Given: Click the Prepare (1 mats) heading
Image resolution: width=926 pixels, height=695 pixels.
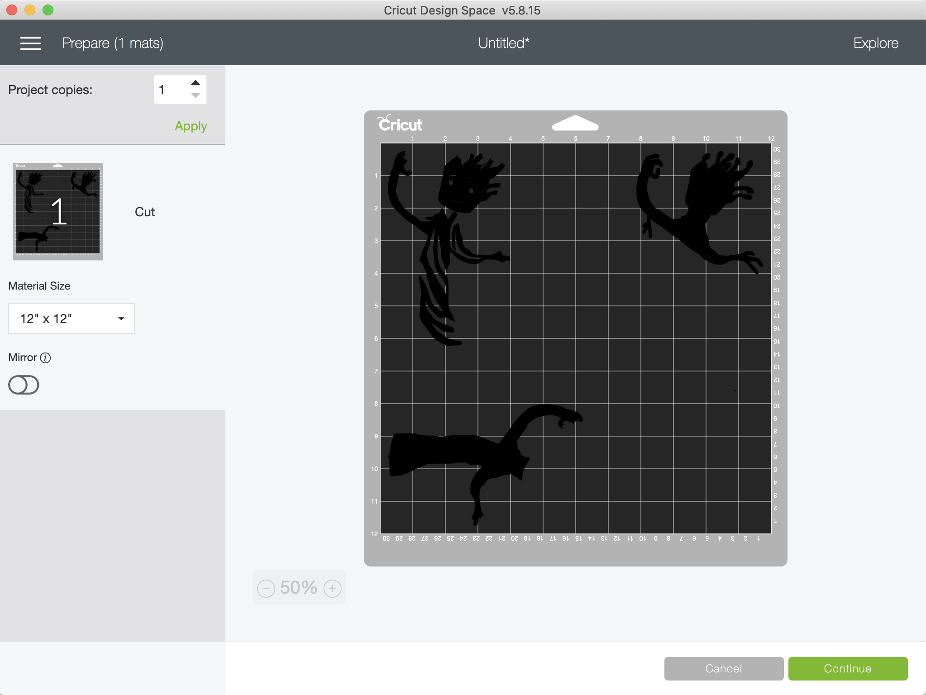Looking at the screenshot, I should 113,43.
